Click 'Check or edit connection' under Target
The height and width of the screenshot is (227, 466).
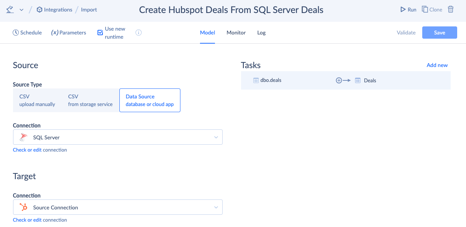coord(40,220)
